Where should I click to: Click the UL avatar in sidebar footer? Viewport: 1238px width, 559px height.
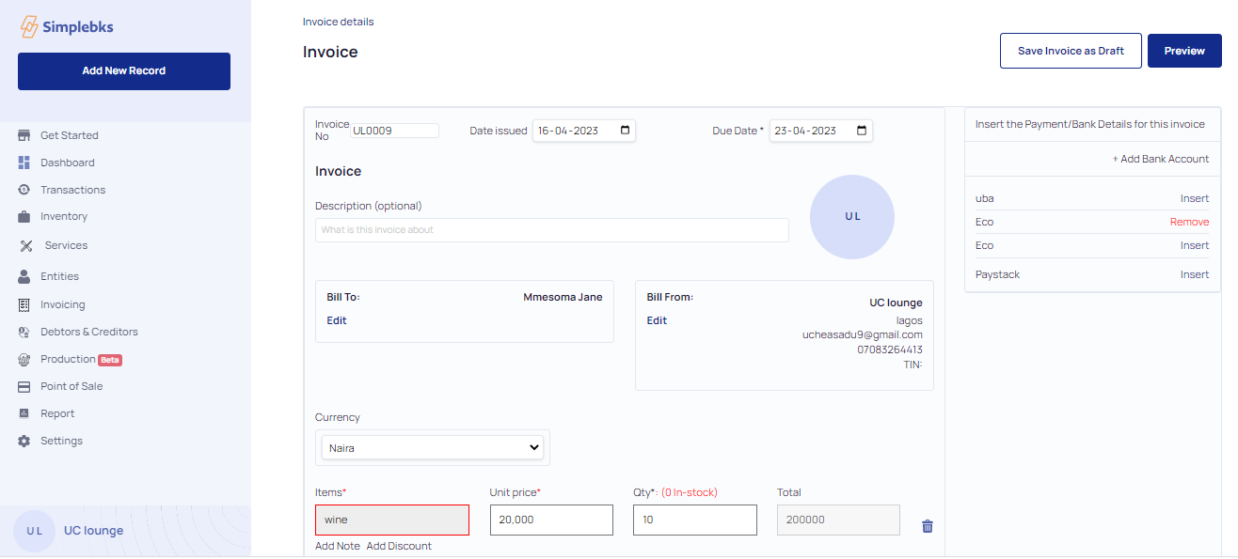[x=34, y=531]
